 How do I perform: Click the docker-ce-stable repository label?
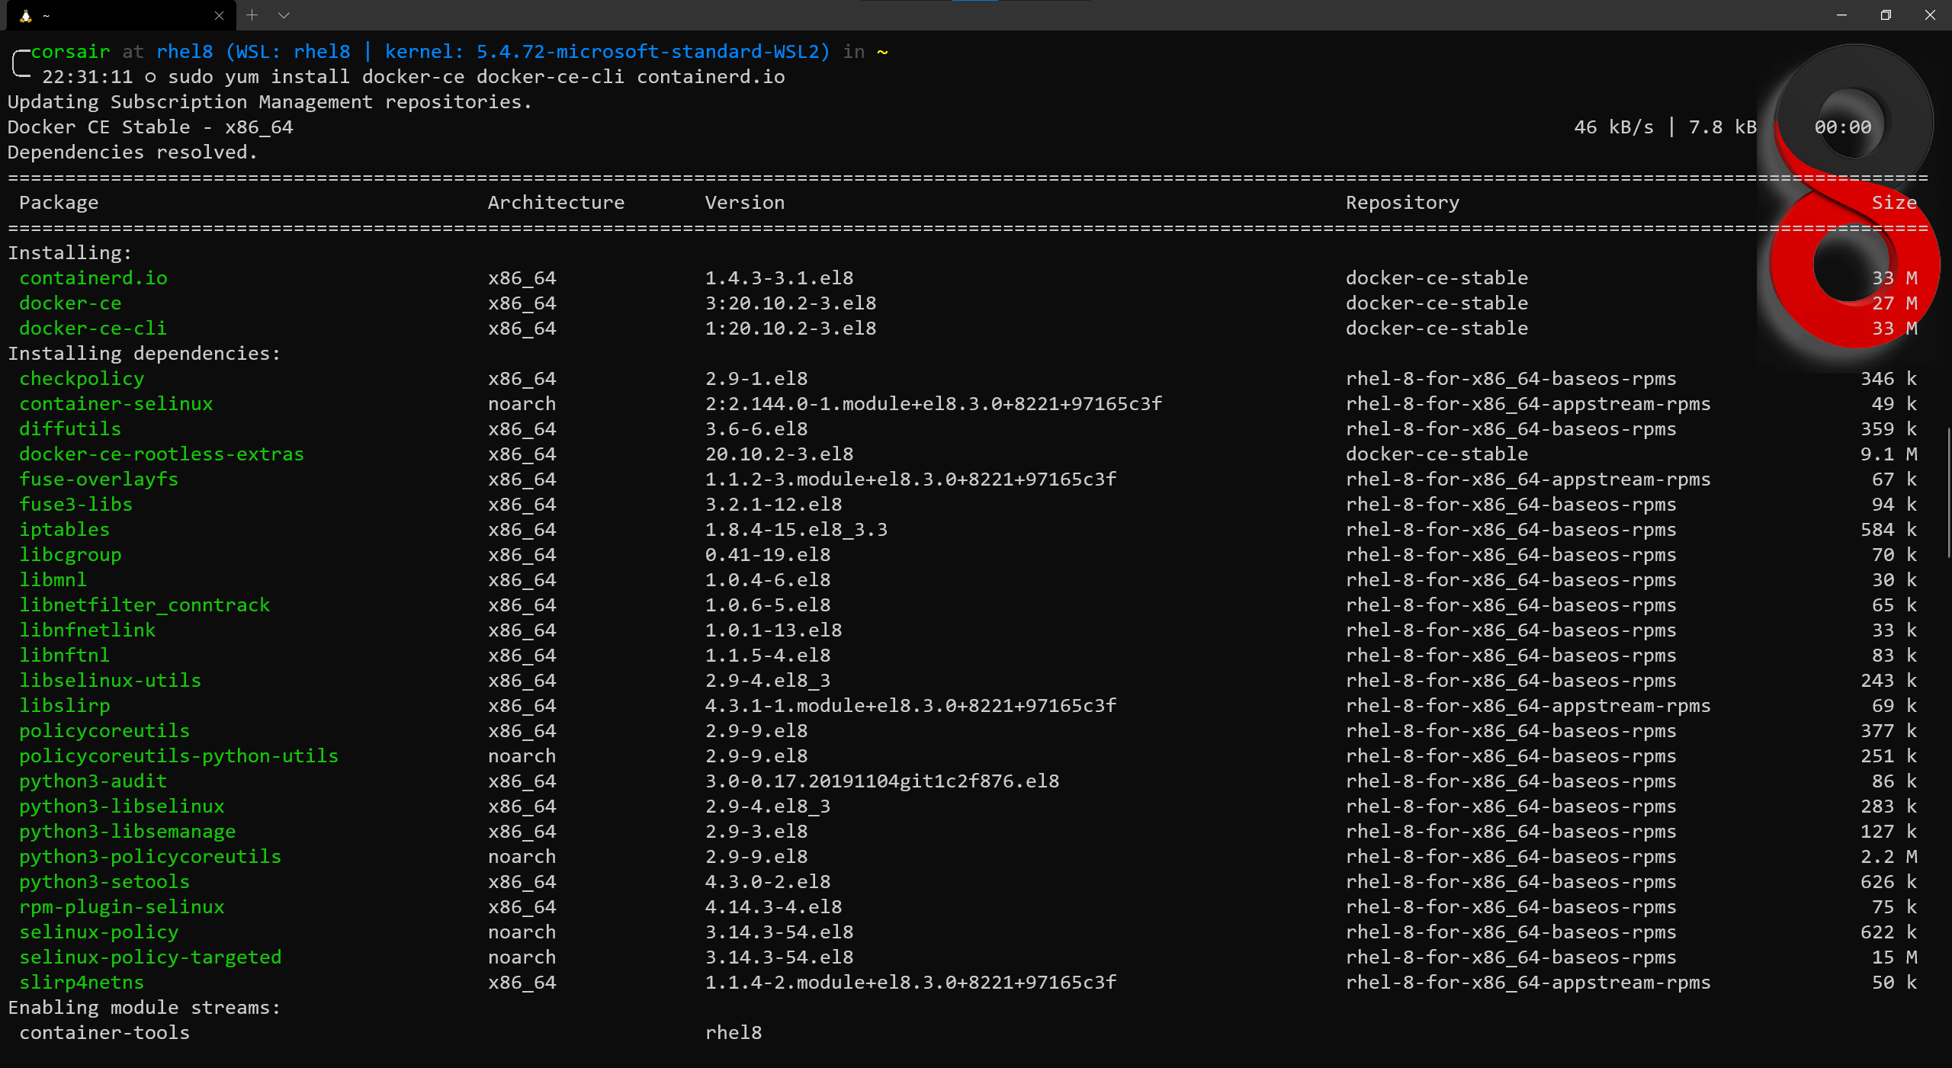(1437, 277)
